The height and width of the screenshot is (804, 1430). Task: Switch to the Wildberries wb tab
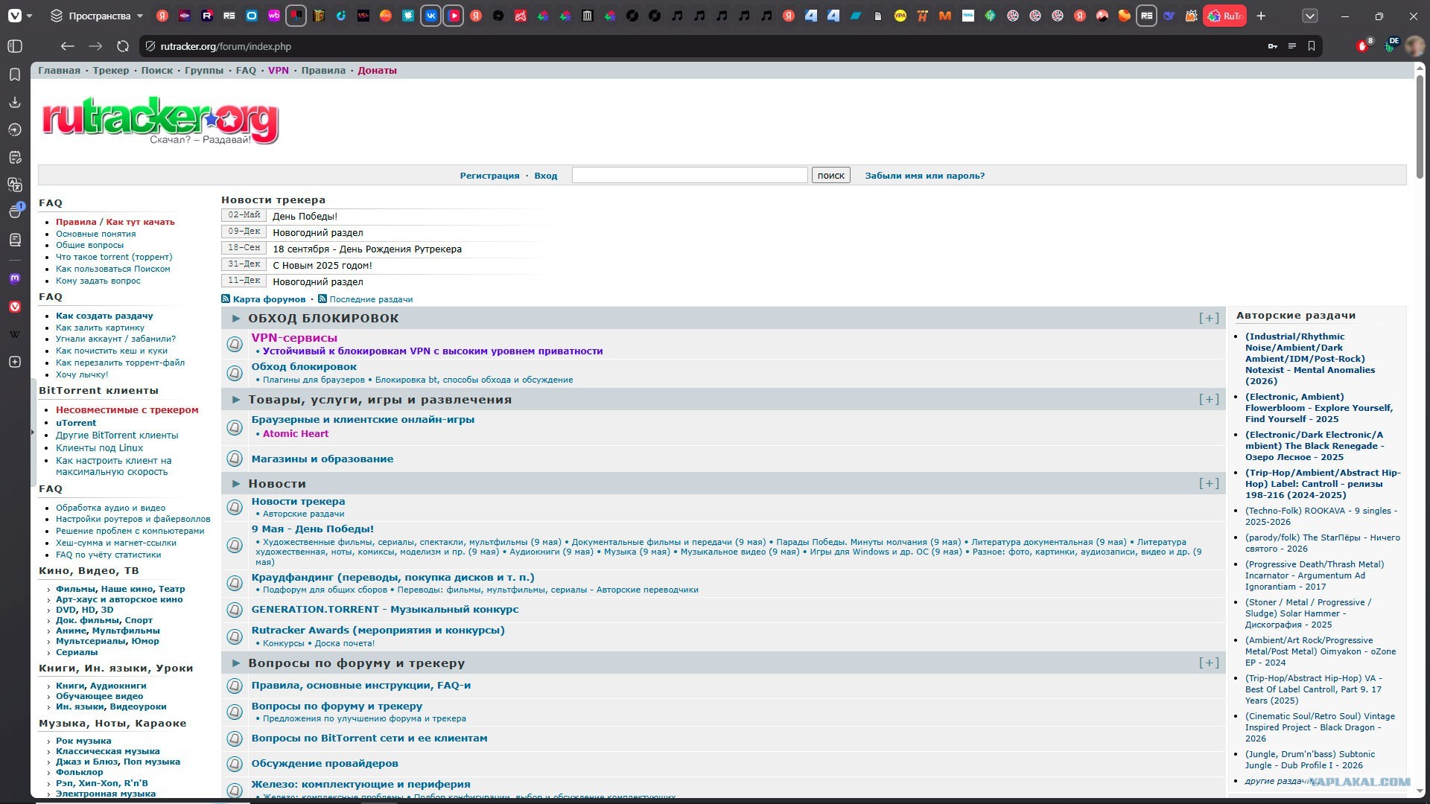pos(274,16)
